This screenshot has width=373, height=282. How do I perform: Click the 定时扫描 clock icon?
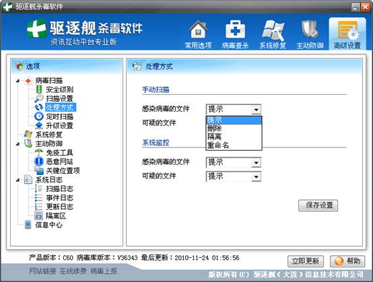point(39,116)
